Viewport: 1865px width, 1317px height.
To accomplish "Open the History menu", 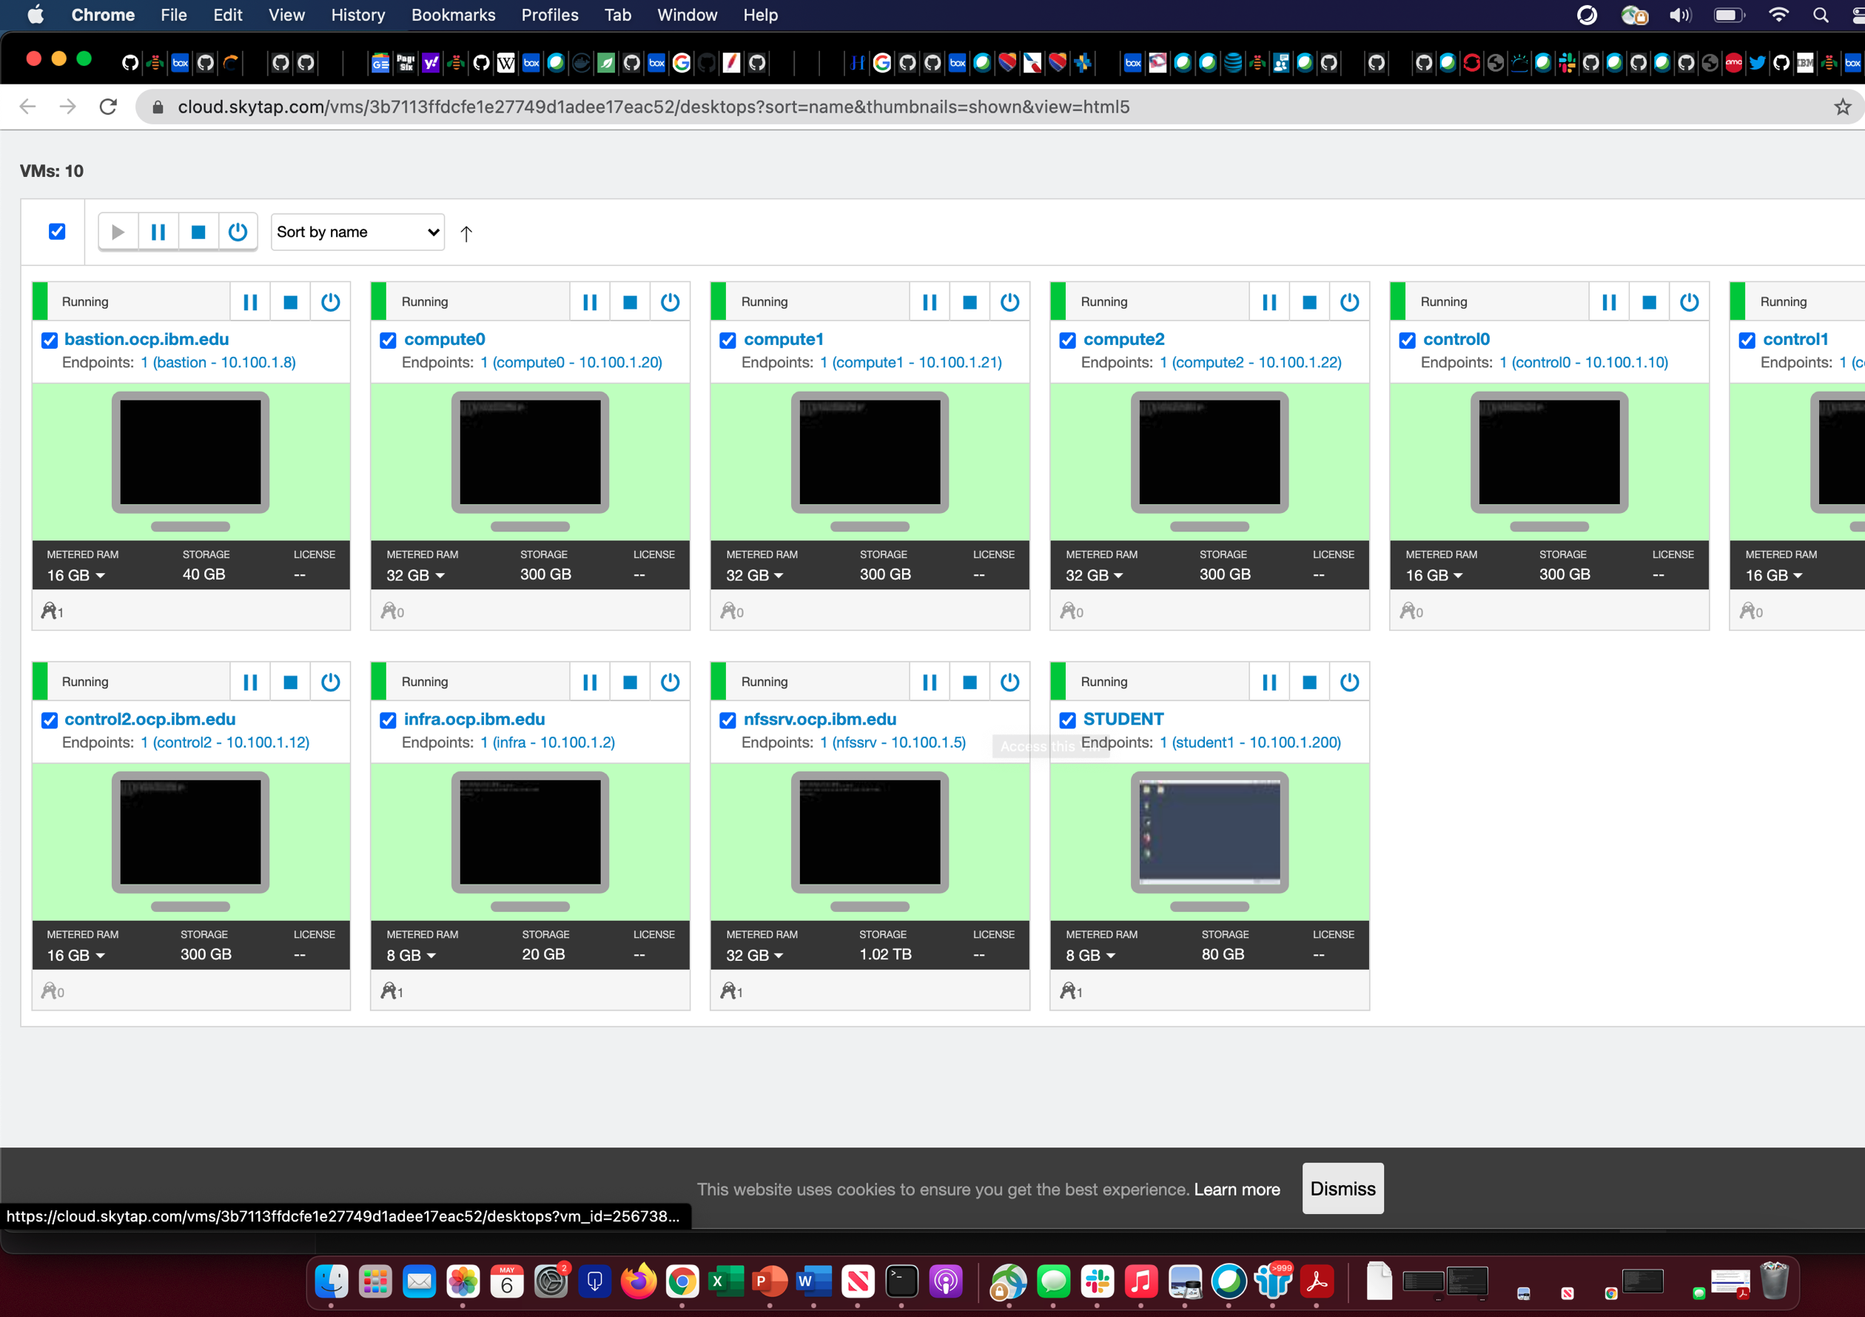I will pyautogui.click(x=357, y=15).
